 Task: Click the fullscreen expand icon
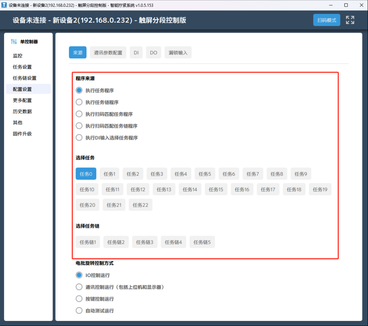350,20
